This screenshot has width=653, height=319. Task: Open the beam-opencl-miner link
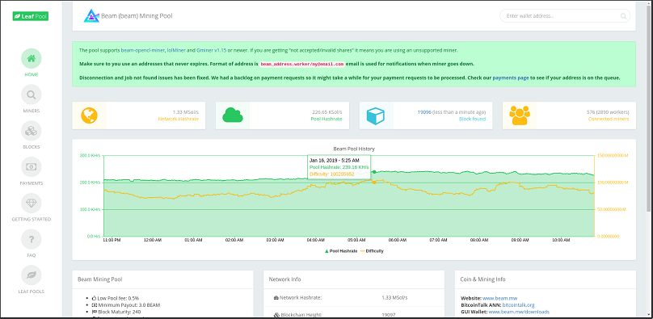pos(142,50)
